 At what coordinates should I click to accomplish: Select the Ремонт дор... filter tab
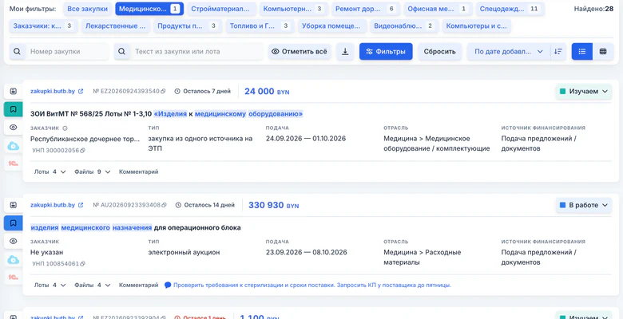[x=366, y=9]
